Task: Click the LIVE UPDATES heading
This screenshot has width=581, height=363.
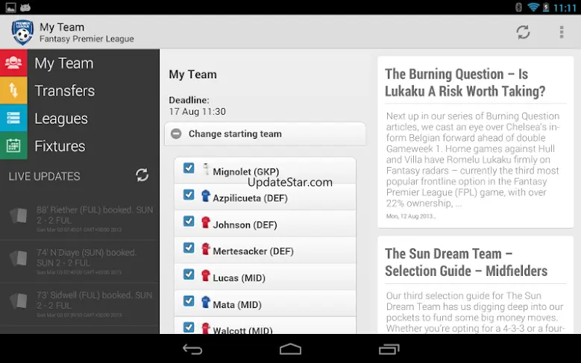Action: [x=44, y=177]
